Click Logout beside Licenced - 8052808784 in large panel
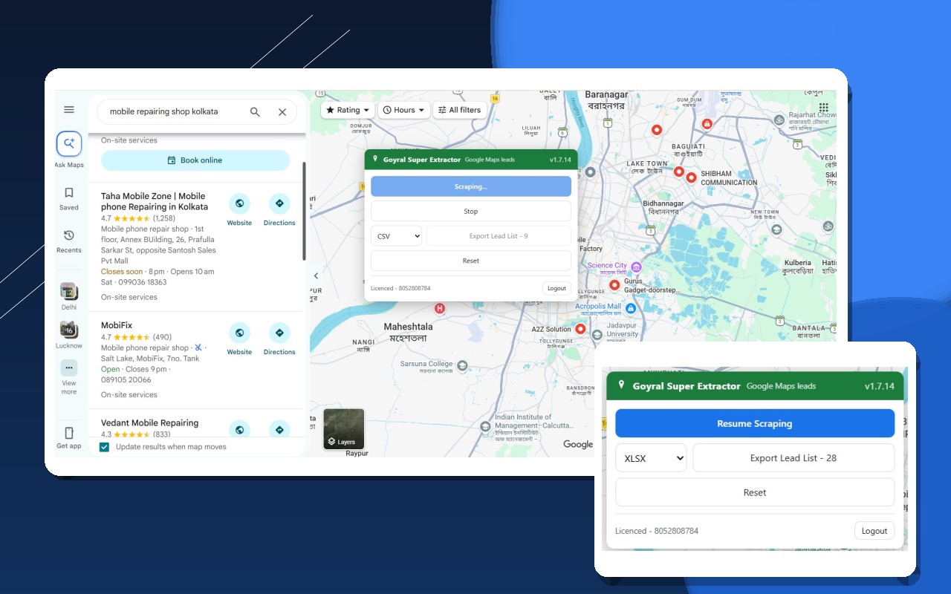 pos(874,531)
